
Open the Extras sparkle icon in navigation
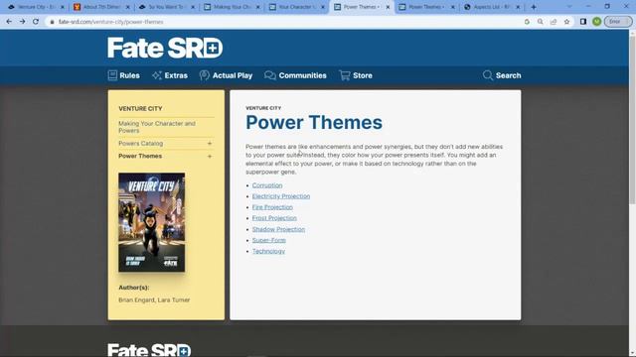(x=157, y=75)
